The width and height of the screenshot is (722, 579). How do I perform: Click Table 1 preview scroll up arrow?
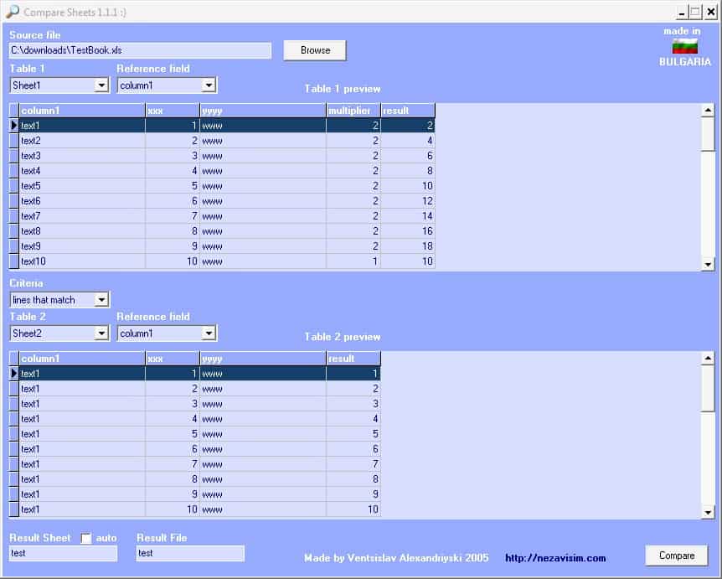[x=708, y=110]
